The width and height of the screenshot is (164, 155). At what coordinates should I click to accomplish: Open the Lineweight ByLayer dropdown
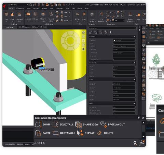click(124, 53)
